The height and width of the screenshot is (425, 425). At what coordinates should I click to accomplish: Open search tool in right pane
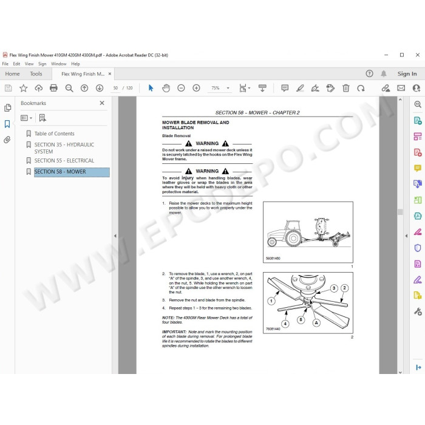tap(418, 104)
